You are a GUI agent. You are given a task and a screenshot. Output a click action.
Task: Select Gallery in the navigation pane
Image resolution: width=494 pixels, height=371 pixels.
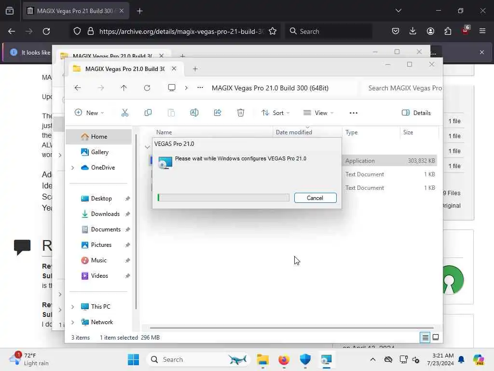(x=98, y=152)
